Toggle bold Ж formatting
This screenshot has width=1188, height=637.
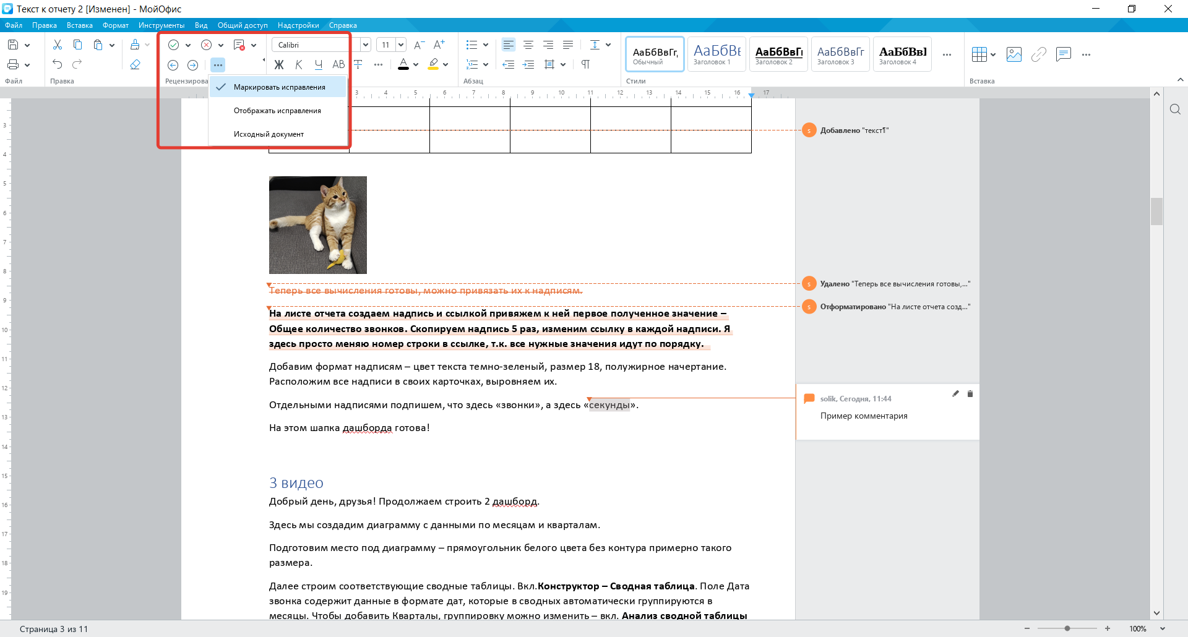[279, 64]
